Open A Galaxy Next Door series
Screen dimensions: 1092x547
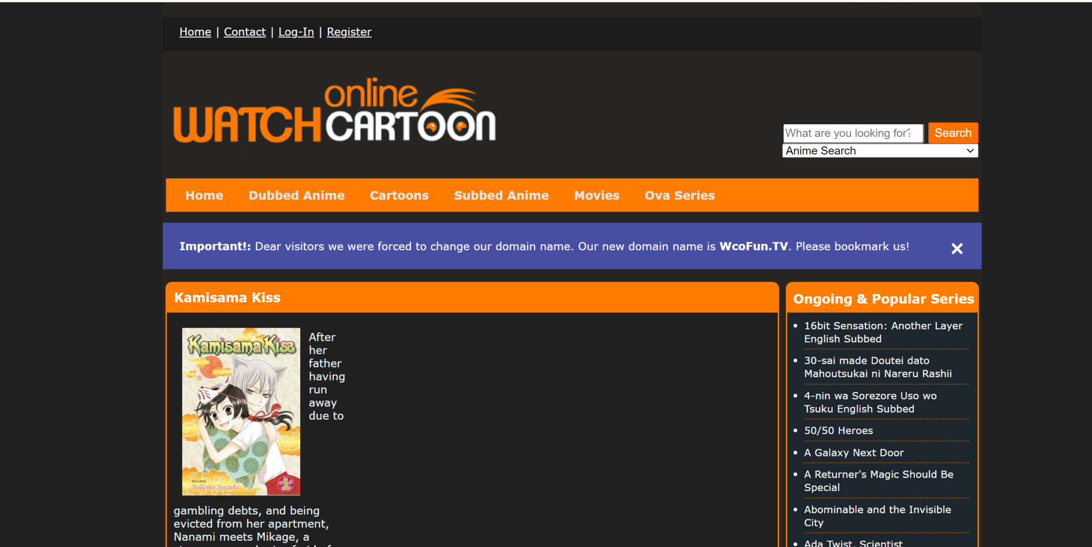click(854, 453)
